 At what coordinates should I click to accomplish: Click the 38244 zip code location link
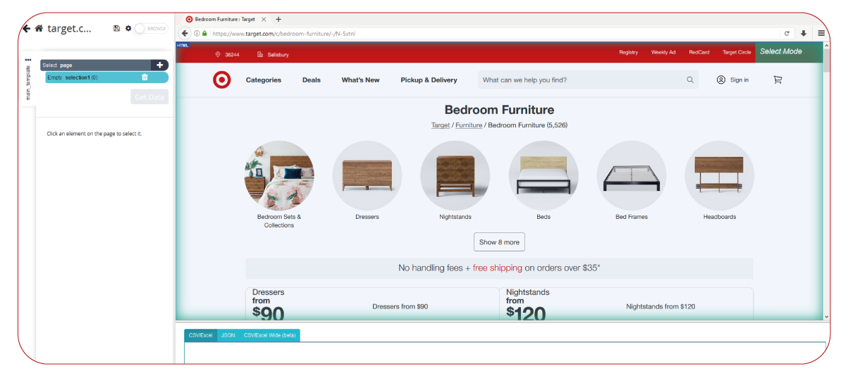click(228, 54)
